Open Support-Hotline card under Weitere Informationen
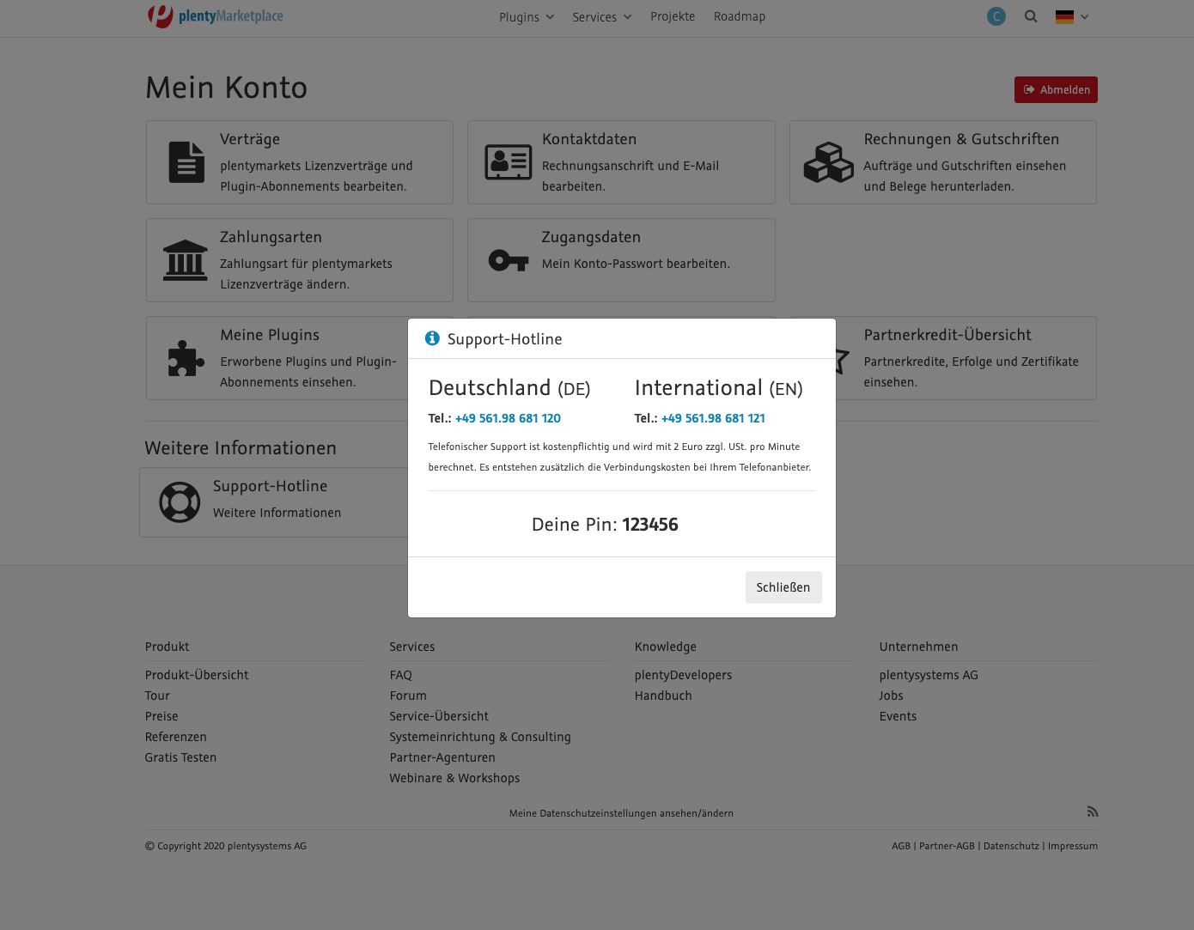 [x=273, y=502]
